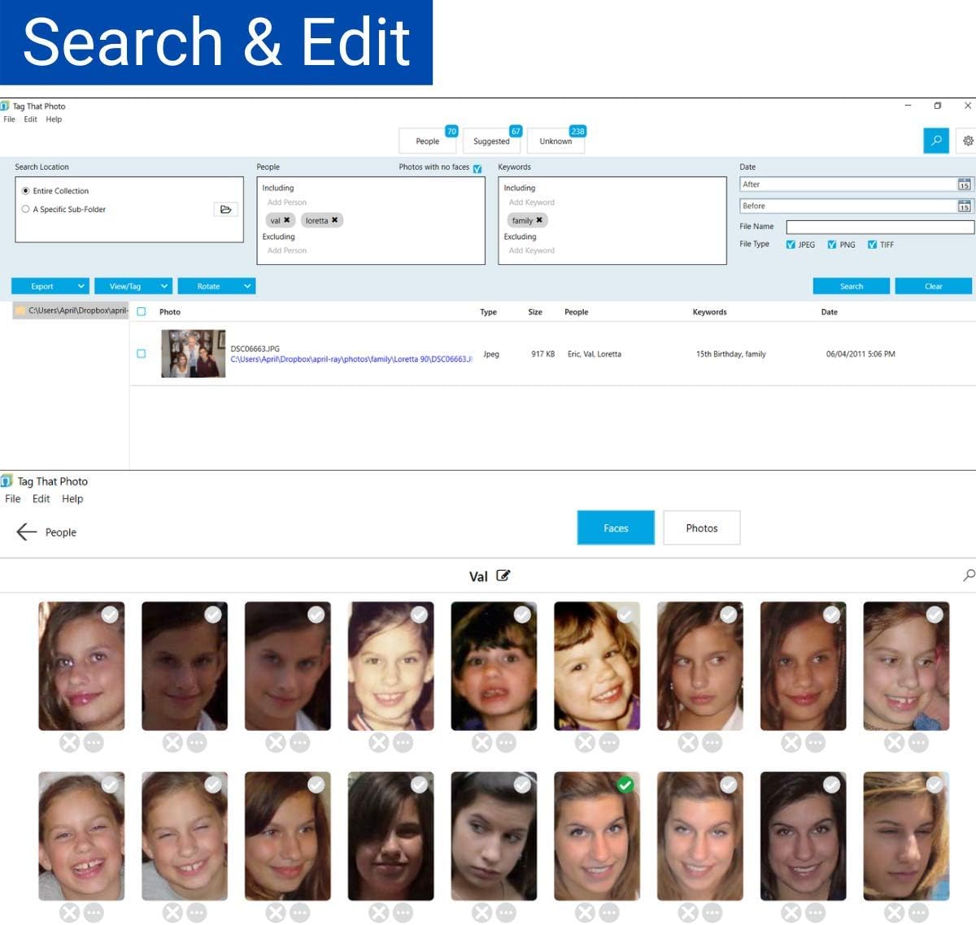The height and width of the screenshot is (925, 976).
Task: Open settings via the gear icon
Action: [968, 141]
